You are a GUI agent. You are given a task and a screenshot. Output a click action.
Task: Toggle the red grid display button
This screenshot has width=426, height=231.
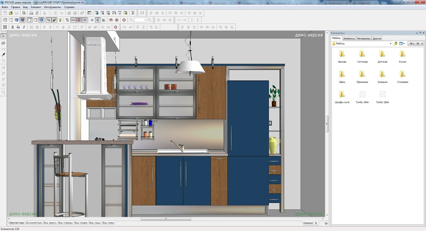79,20
